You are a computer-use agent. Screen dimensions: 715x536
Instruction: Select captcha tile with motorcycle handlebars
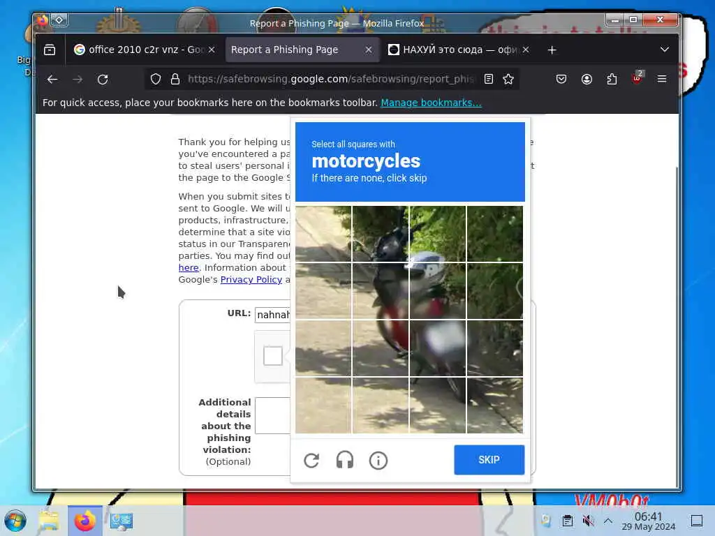click(381, 234)
